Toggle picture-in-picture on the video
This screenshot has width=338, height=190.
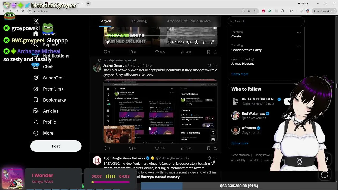click(x=204, y=42)
